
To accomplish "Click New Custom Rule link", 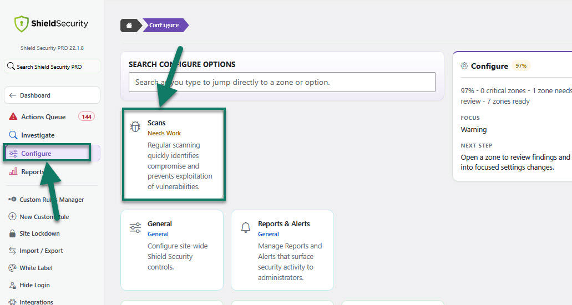I will click(44, 217).
